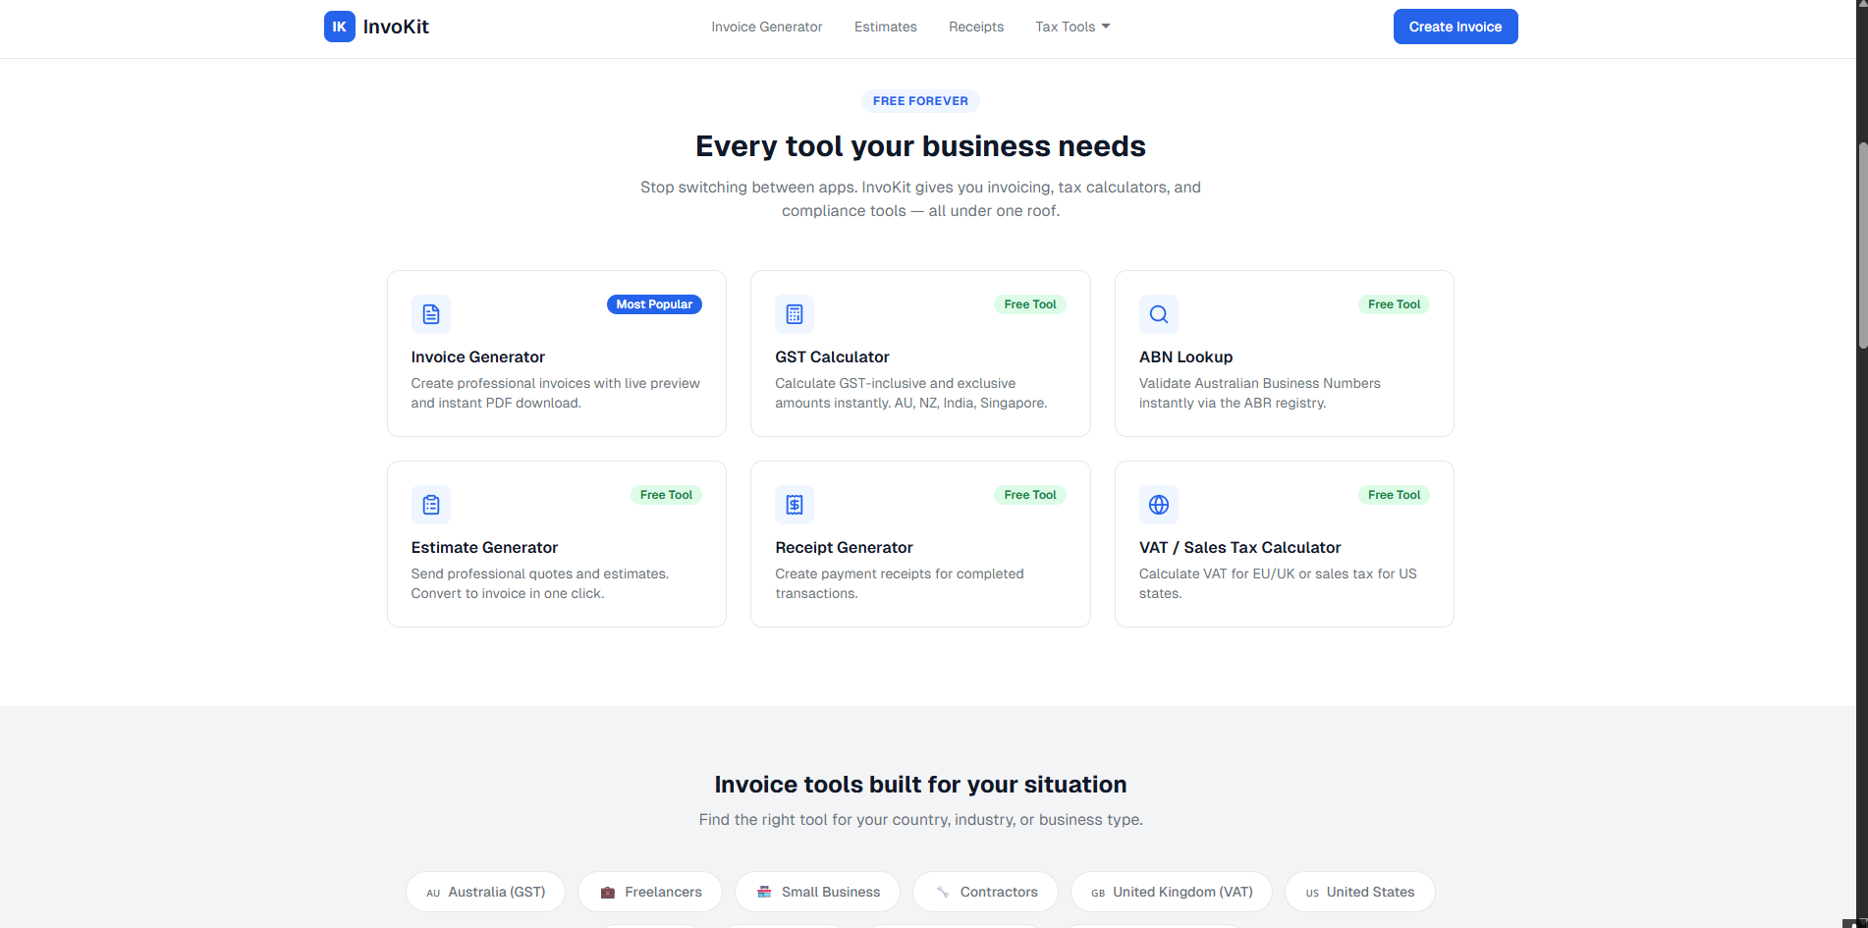Open the VAT / Sales Tax Calculator card title
The image size is (1868, 928).
point(1239,548)
